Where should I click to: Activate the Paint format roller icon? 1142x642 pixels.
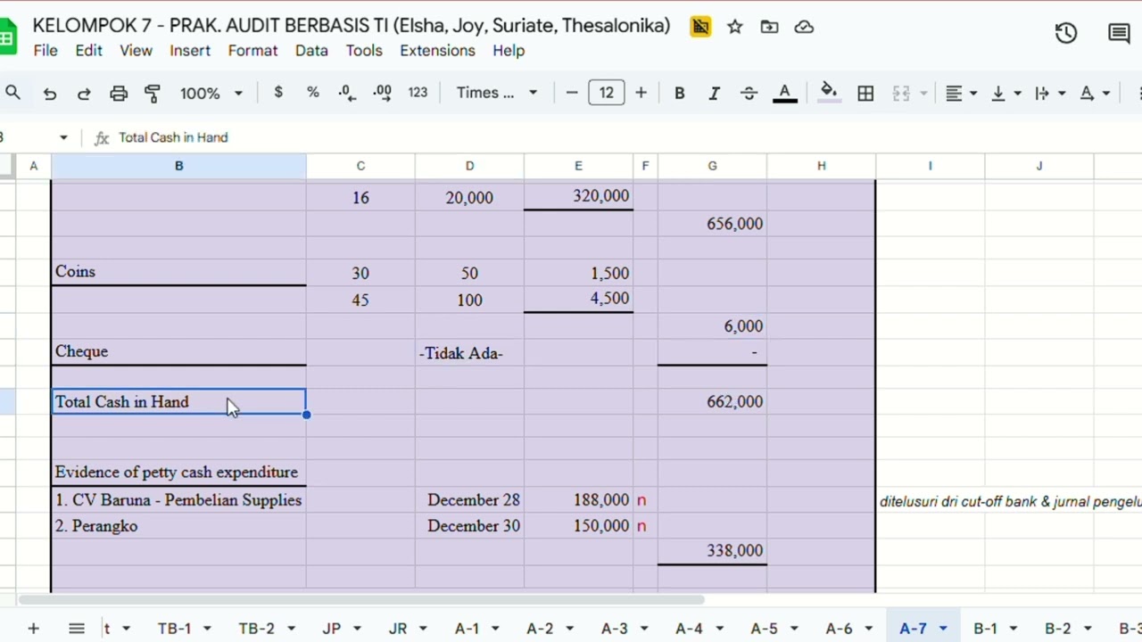pos(153,93)
